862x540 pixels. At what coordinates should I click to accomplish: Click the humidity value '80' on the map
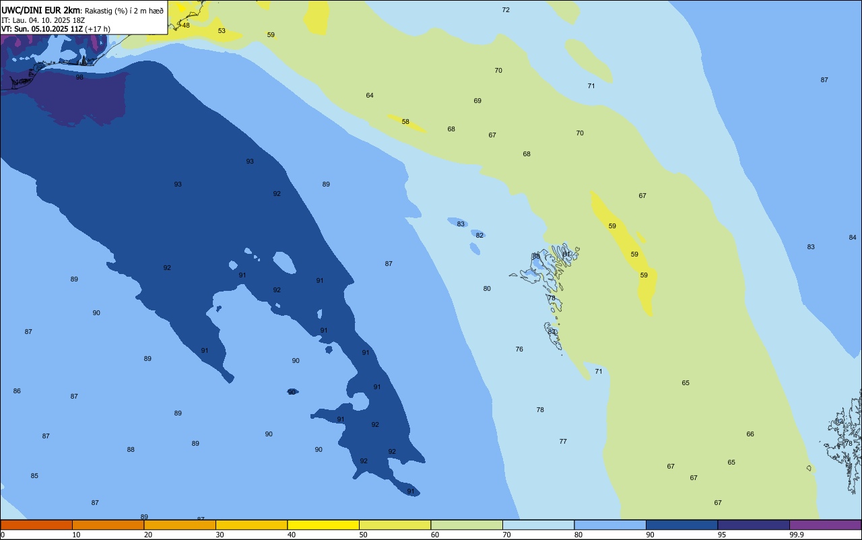[487, 289]
